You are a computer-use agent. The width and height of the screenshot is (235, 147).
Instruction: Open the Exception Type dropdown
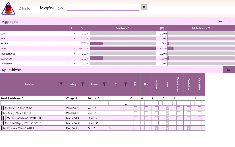[x=103, y=7]
